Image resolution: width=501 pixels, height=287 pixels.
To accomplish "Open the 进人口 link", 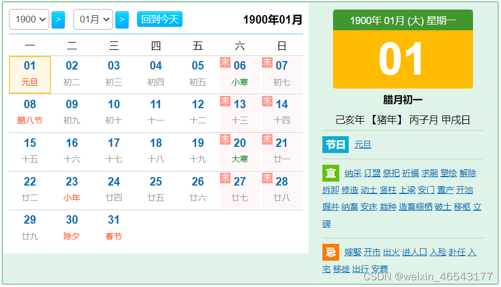I will 415,252.
